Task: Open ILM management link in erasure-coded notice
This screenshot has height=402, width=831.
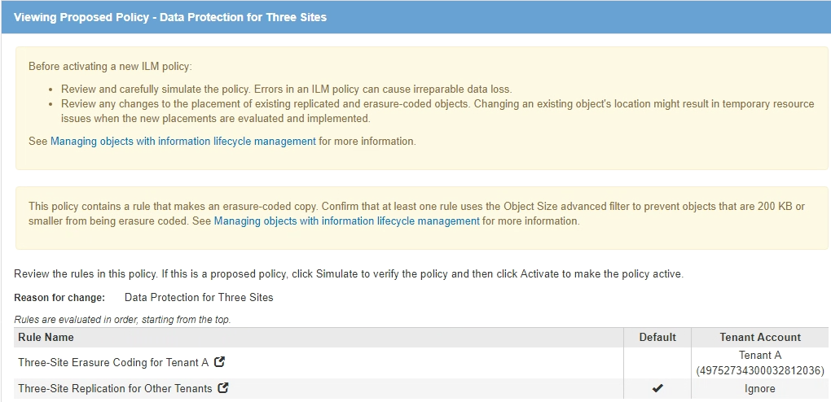Action: click(346, 221)
